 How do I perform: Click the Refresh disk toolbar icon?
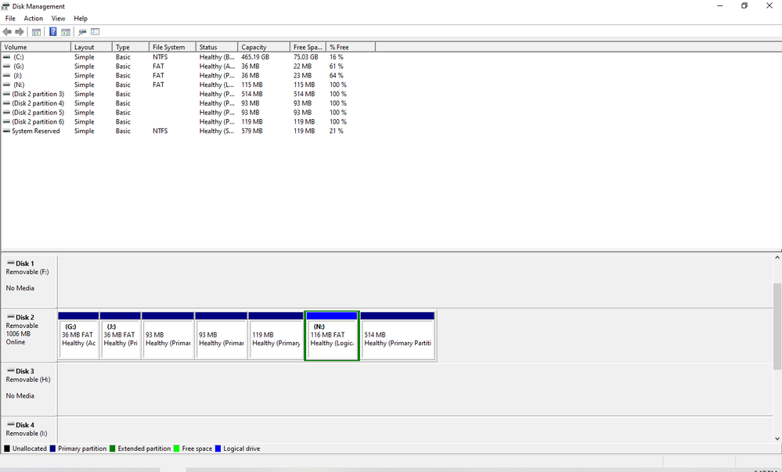[x=82, y=32]
